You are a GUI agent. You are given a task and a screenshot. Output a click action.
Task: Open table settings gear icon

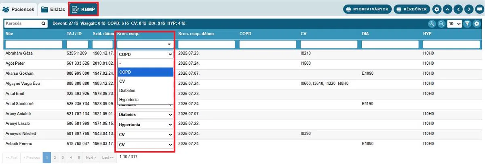pyautogui.click(x=477, y=24)
